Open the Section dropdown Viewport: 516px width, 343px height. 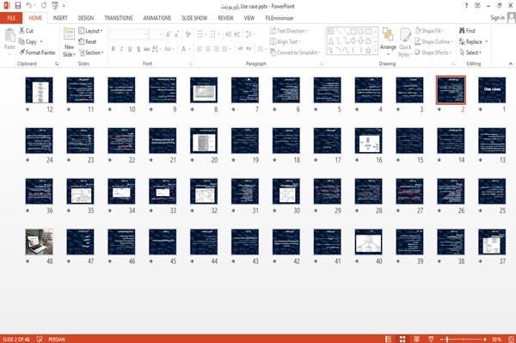click(x=91, y=52)
